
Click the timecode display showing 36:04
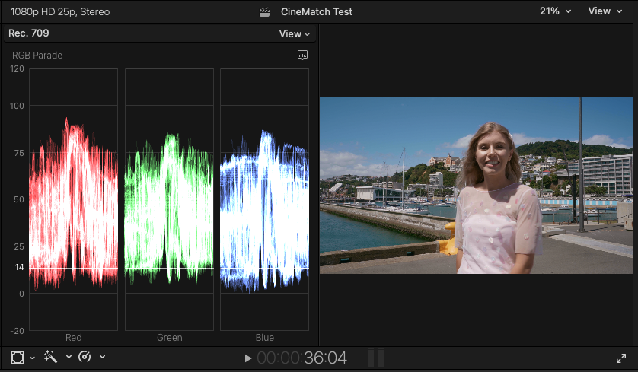point(301,358)
